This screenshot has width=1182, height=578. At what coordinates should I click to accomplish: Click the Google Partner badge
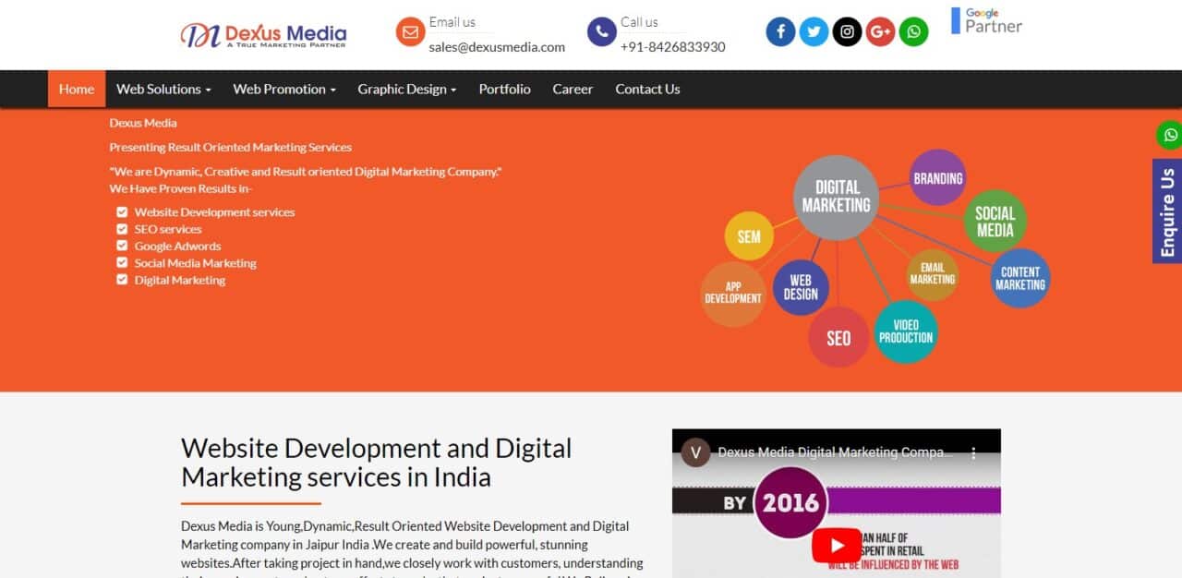click(x=987, y=20)
